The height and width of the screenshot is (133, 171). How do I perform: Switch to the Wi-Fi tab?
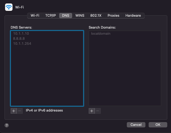[35, 16]
